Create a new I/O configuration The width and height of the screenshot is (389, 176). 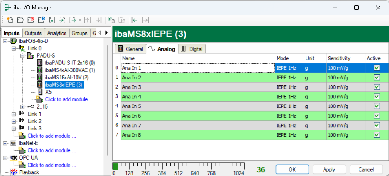[9, 20]
